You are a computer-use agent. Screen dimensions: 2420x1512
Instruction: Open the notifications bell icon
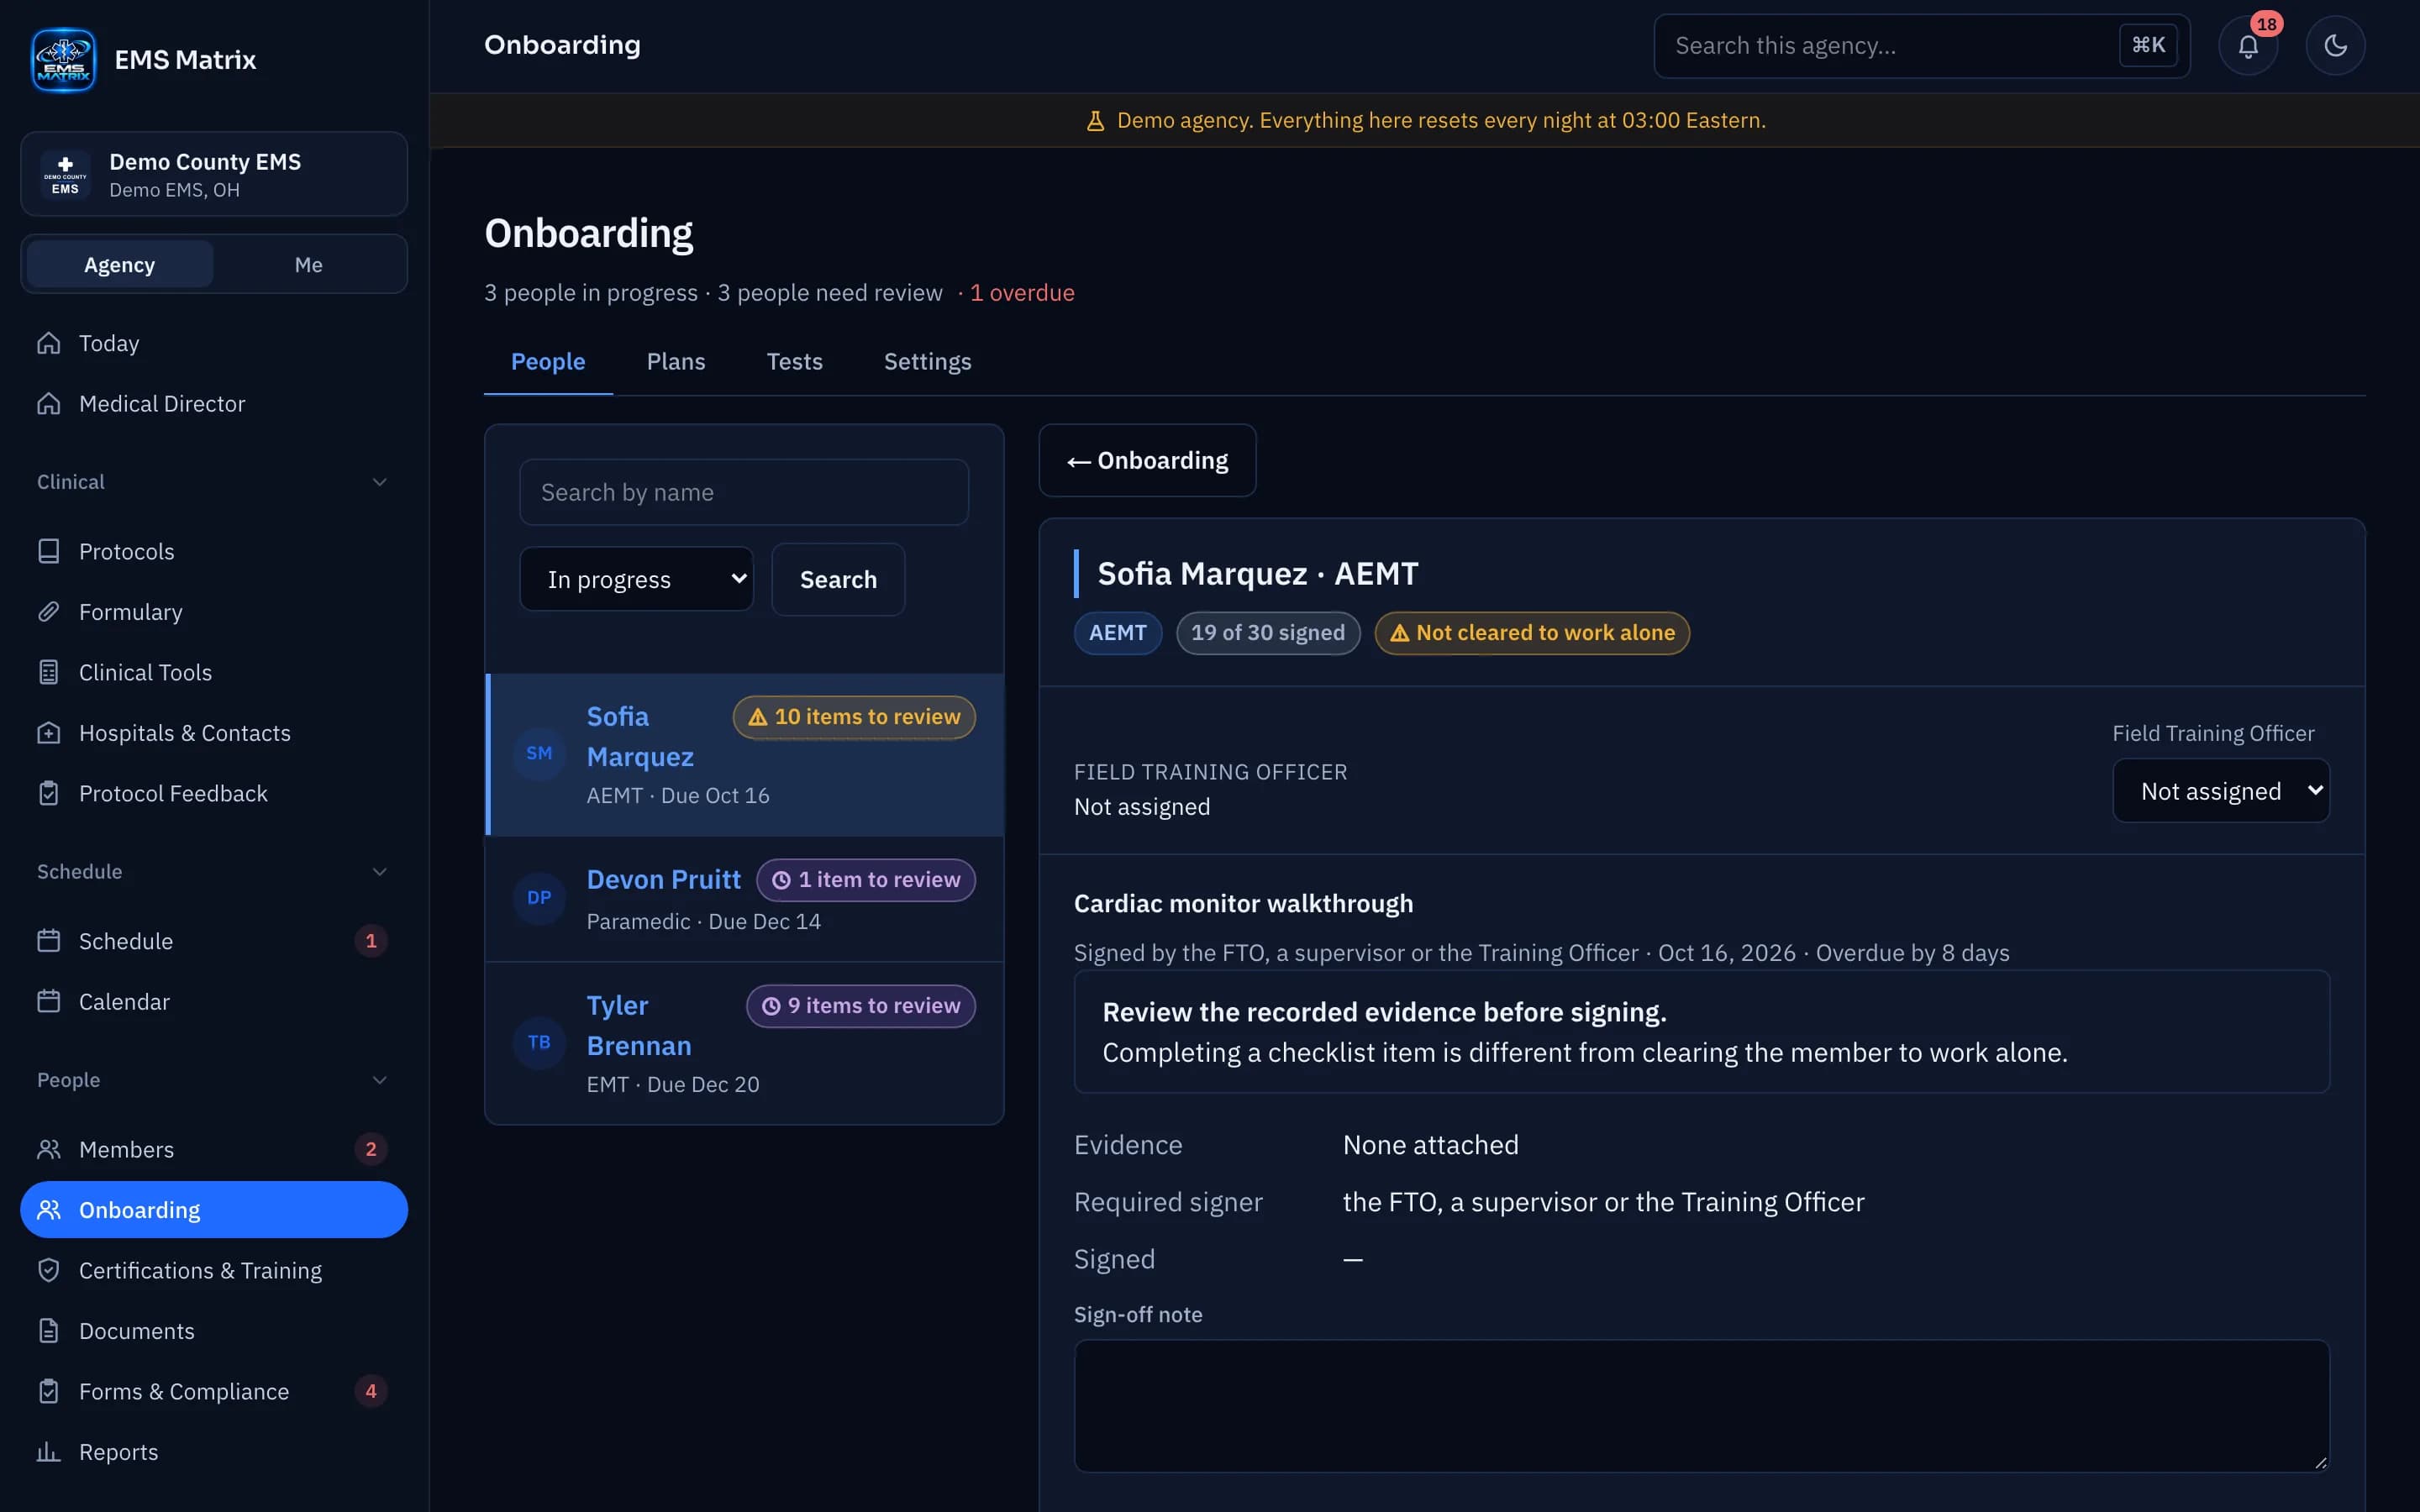[x=2248, y=46]
